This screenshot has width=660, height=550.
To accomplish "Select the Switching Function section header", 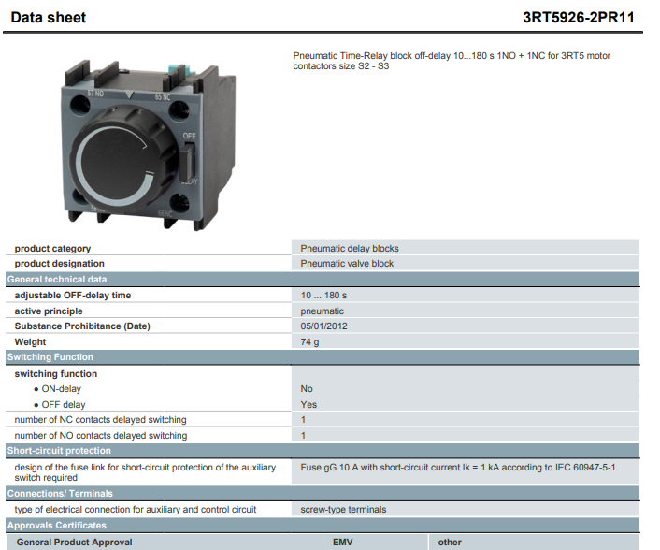I will point(50,357).
